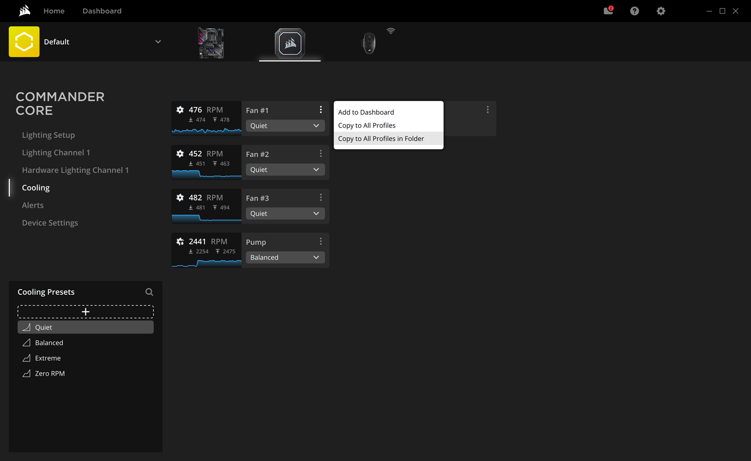751x461 pixels.
Task: Click the Fan #1 fan icon
Action: tap(180, 110)
